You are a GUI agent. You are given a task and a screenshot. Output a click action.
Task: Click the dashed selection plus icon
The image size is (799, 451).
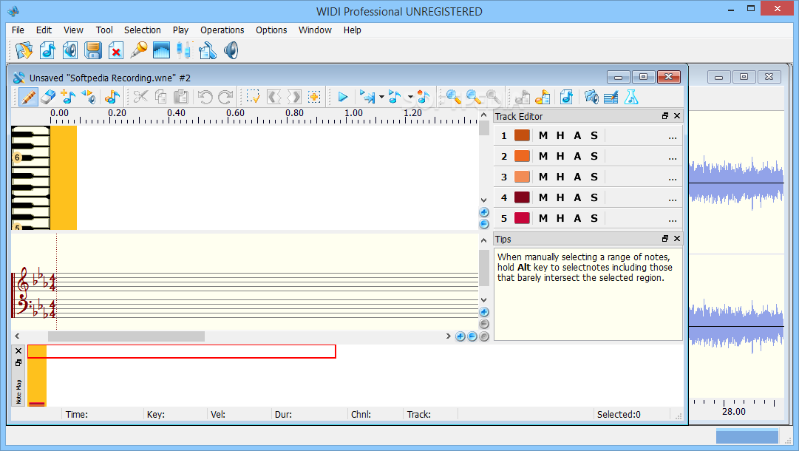coord(314,97)
